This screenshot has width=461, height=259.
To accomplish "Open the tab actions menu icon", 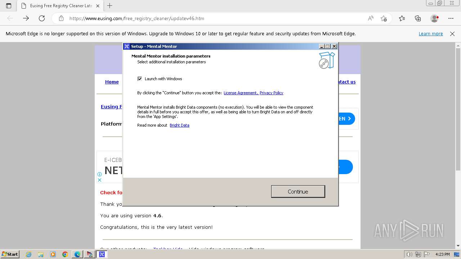I will 9,6.
